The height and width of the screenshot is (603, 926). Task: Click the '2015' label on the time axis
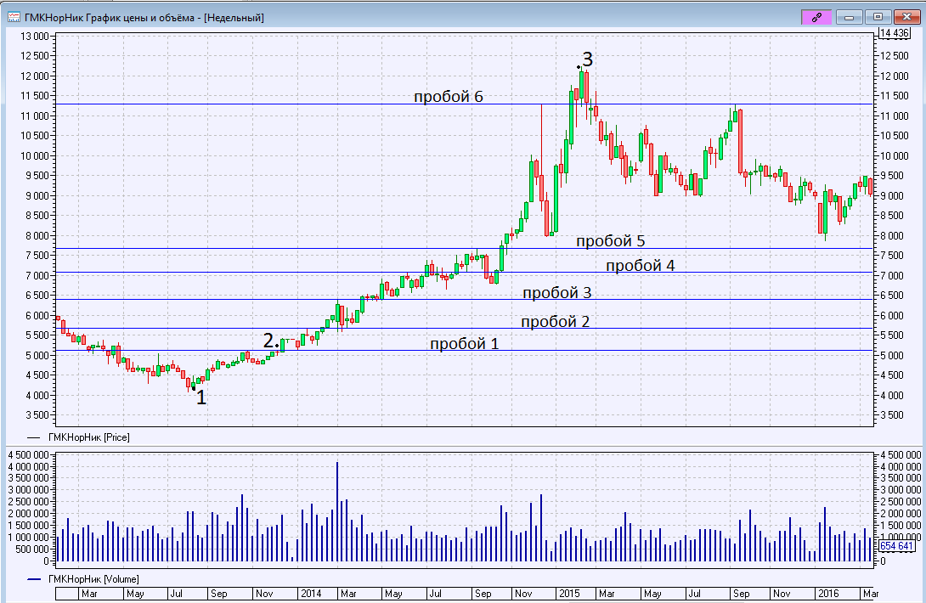(569, 593)
